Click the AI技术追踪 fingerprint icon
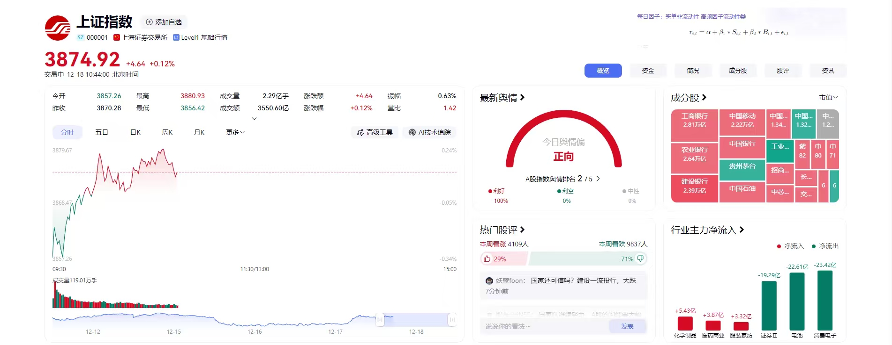Image resolution: width=892 pixels, height=345 pixels. [x=412, y=132]
